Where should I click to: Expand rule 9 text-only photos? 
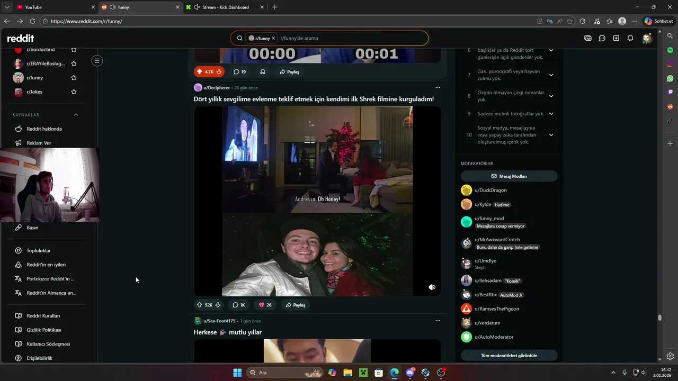click(x=551, y=114)
